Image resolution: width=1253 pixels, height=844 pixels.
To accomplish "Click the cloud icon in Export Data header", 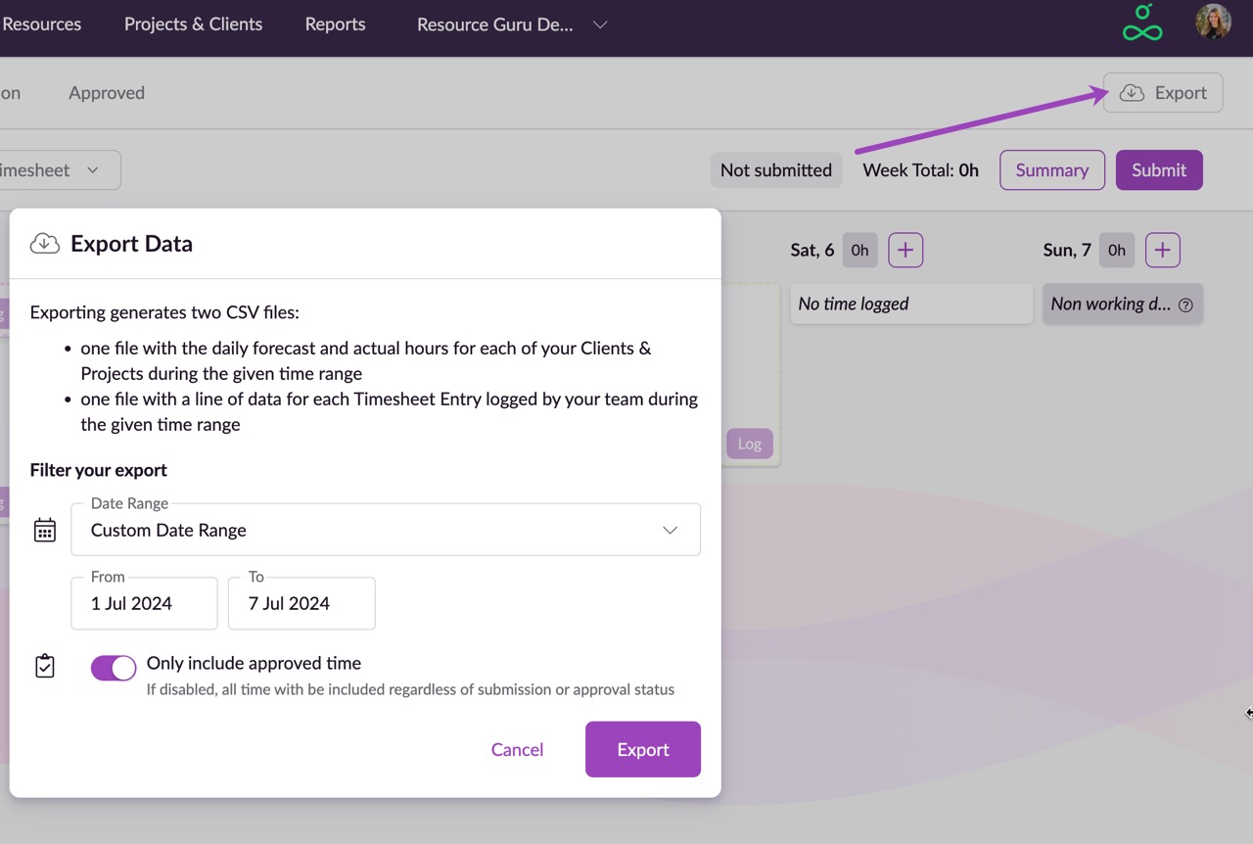I will coord(45,244).
